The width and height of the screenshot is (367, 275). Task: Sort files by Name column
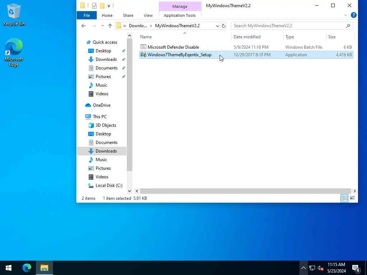pos(146,37)
